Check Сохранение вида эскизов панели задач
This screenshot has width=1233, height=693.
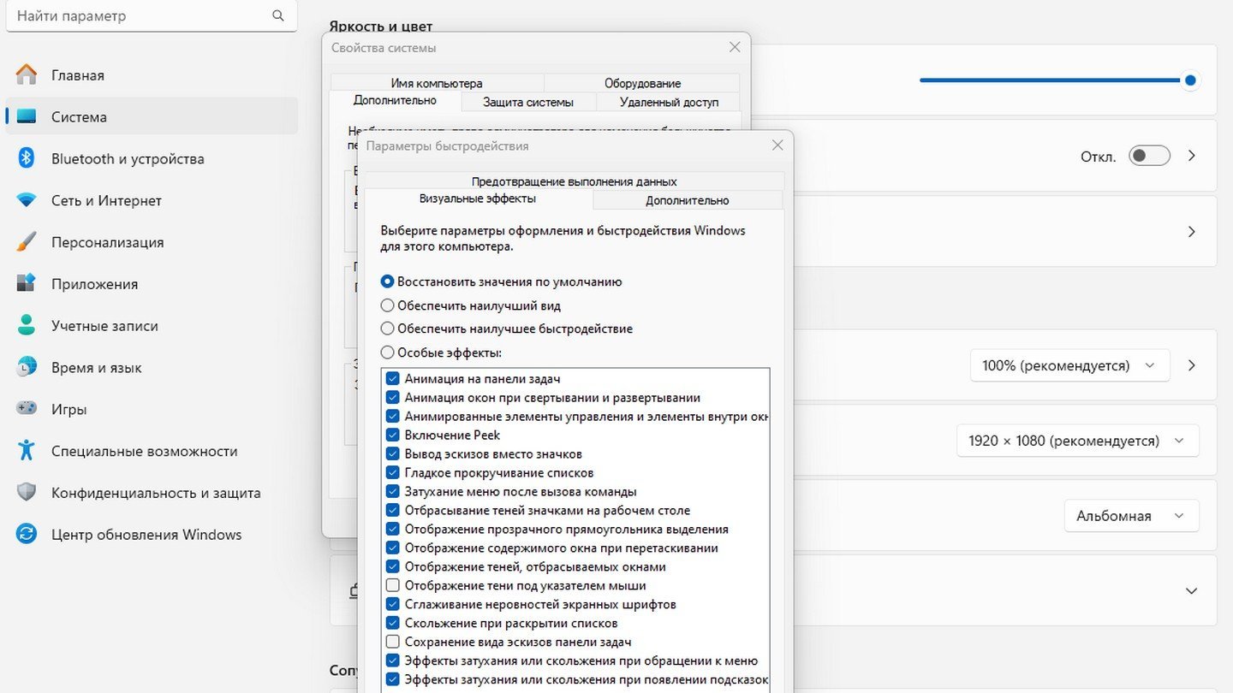(393, 643)
